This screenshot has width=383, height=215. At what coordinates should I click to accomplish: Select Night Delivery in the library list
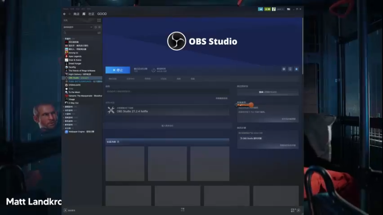(x=79, y=74)
